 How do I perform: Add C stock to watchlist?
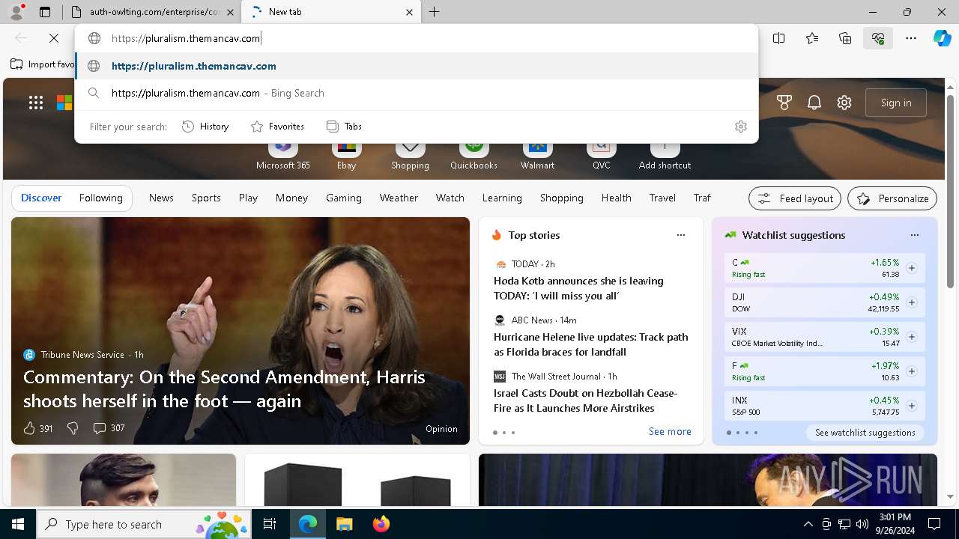912,268
